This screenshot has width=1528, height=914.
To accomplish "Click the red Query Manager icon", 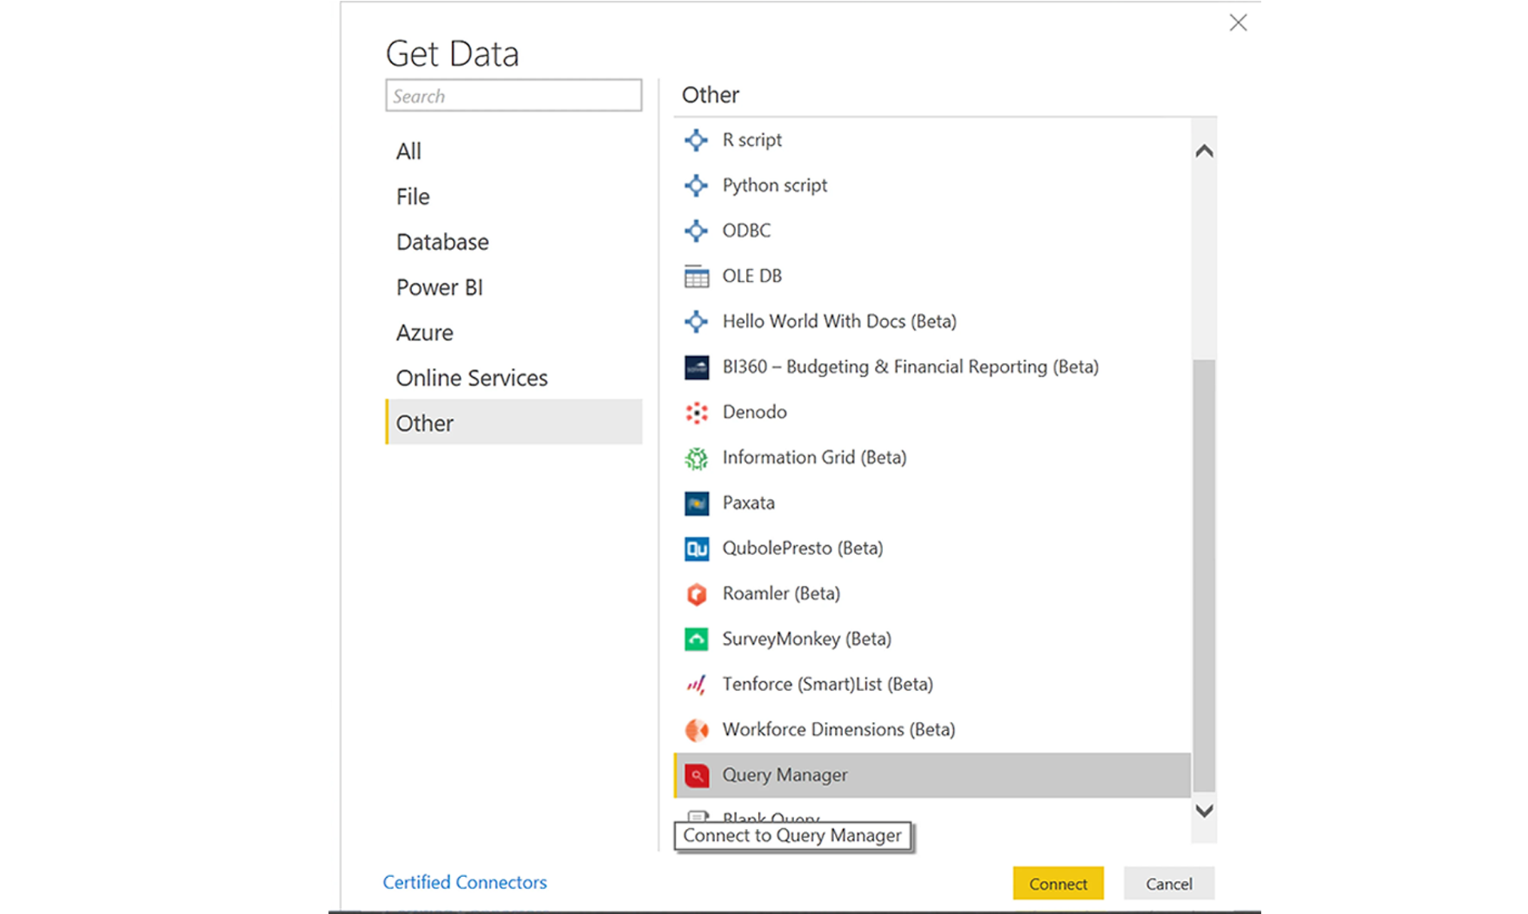I will [696, 775].
